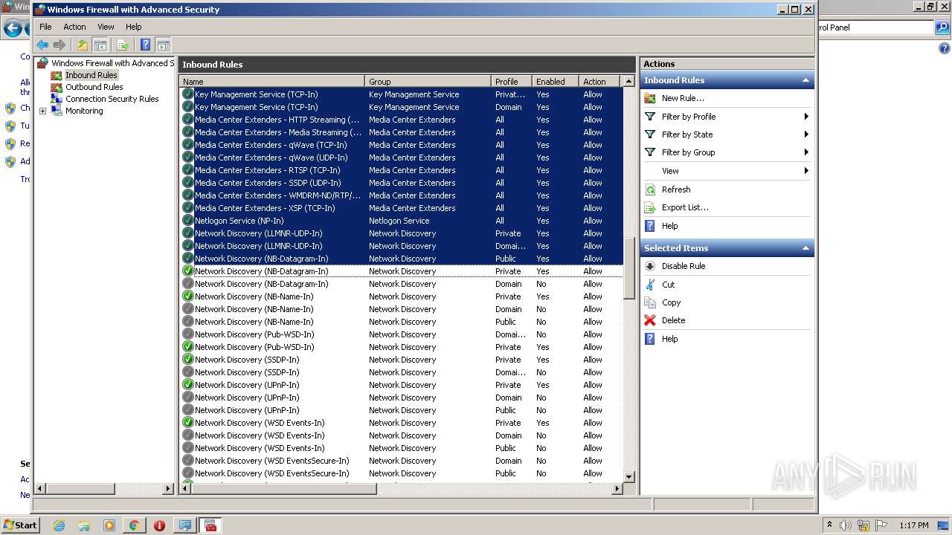The height and width of the screenshot is (535, 952).
Task: Select Inbound Rules in the tree
Action: (x=91, y=75)
